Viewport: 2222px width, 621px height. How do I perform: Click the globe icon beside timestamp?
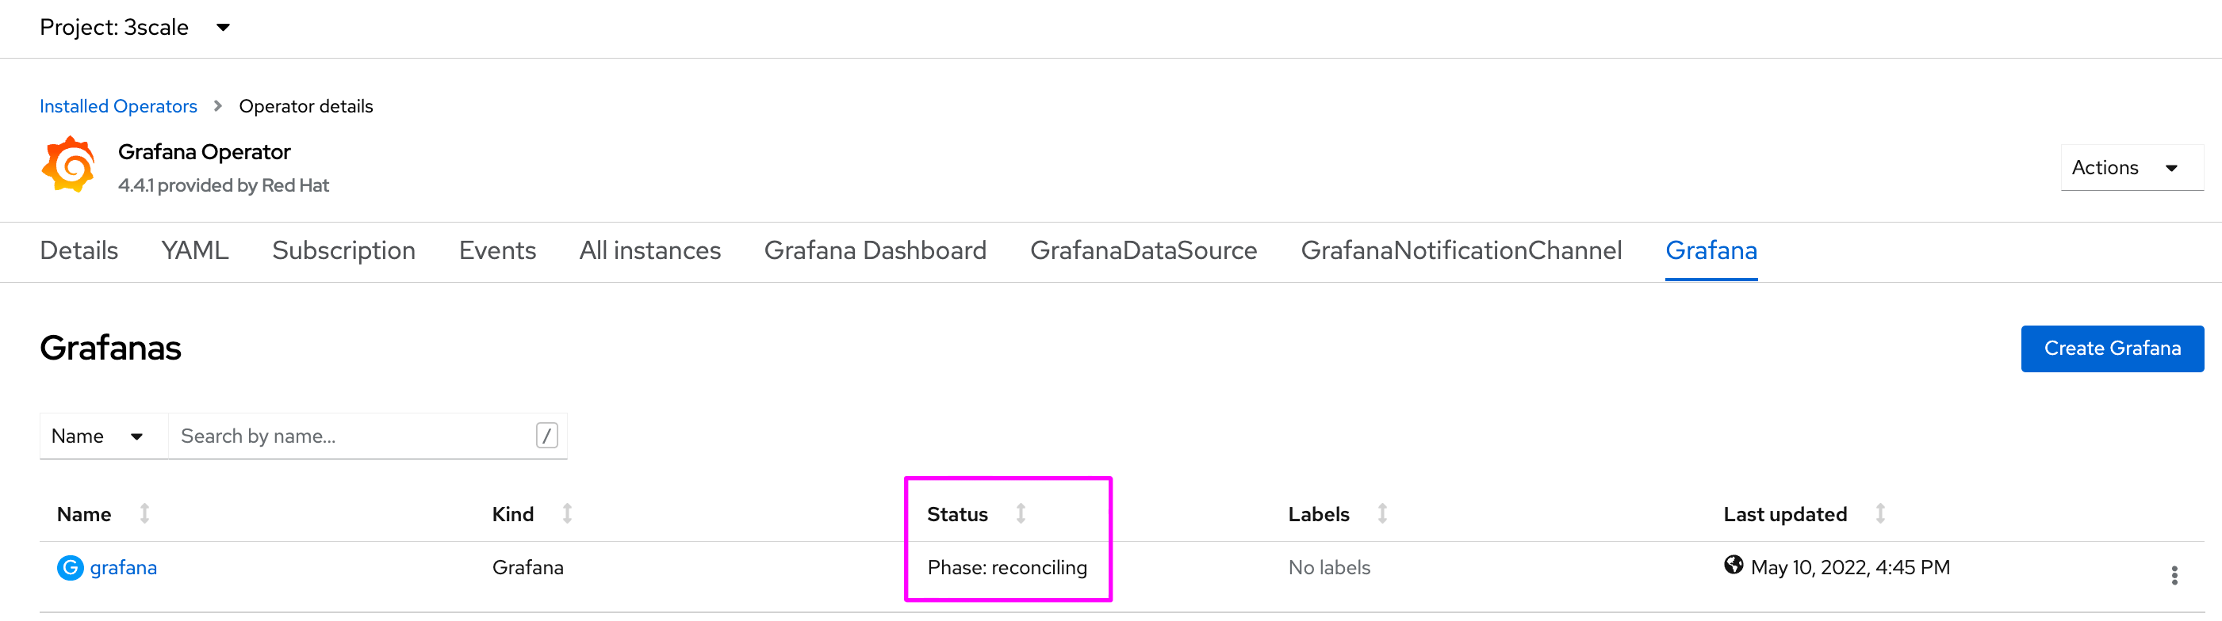click(x=1733, y=565)
